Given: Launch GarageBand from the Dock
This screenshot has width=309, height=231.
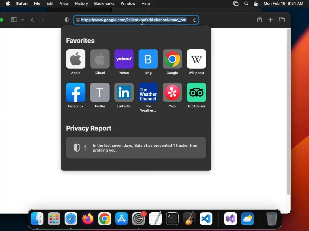Looking at the screenshot, I should point(189,219).
